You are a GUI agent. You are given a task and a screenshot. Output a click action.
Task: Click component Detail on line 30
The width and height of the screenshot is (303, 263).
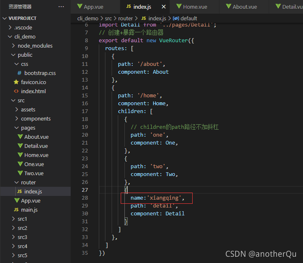[157, 213]
